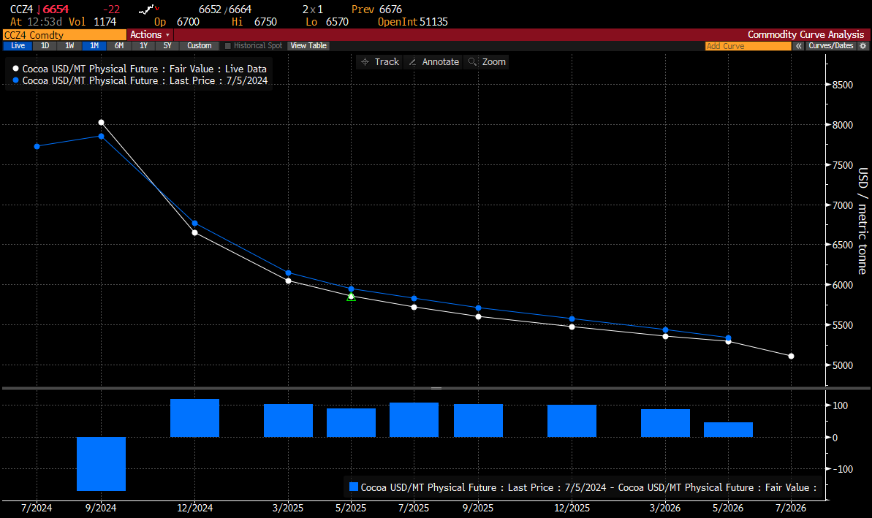Click the Add Curve input field
Viewport: 872px width, 518px height.
tap(747, 46)
